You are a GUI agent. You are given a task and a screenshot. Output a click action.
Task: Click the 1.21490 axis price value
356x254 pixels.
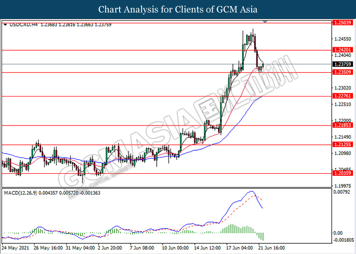point(343,137)
